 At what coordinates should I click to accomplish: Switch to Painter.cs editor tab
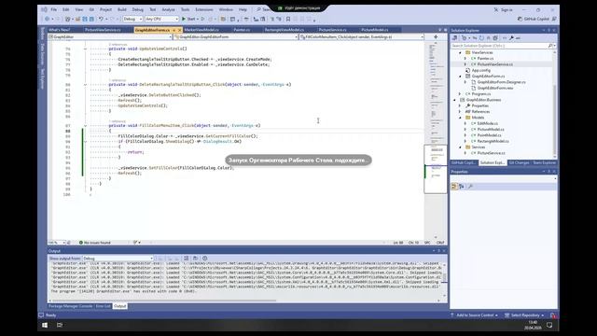[x=242, y=30]
